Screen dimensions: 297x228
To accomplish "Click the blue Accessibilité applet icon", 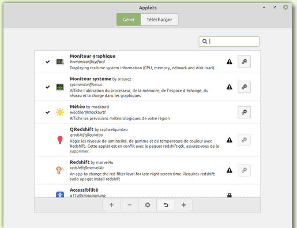I will (60, 195).
